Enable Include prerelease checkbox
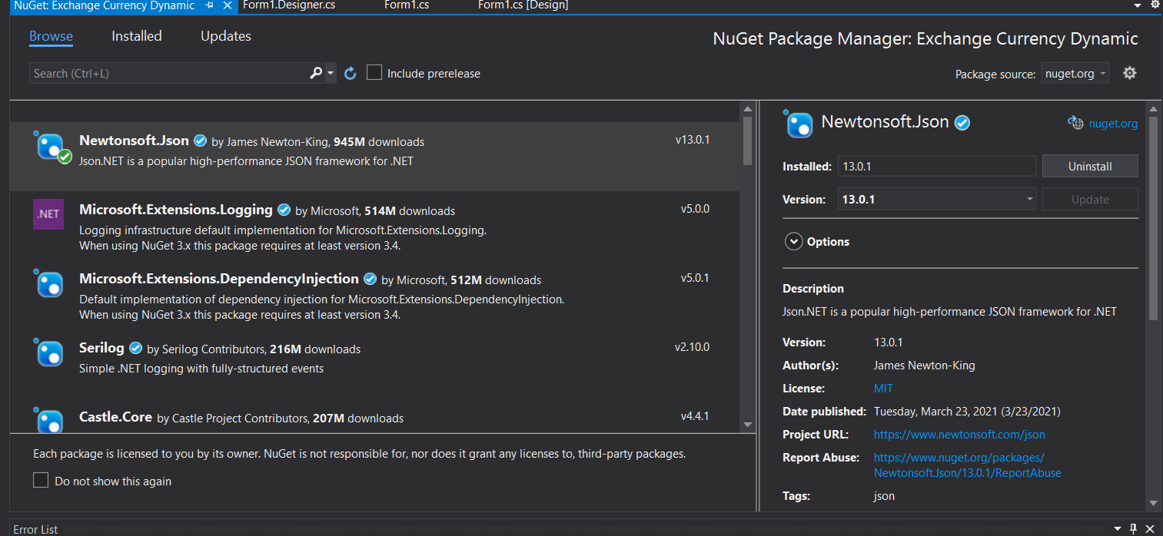Image resolution: width=1163 pixels, height=536 pixels. click(x=374, y=73)
